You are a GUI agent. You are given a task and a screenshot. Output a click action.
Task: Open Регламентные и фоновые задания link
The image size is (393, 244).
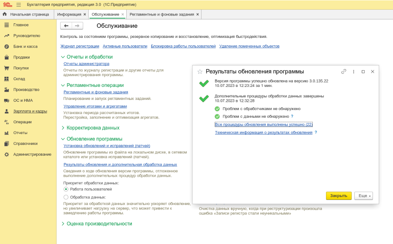96,92
